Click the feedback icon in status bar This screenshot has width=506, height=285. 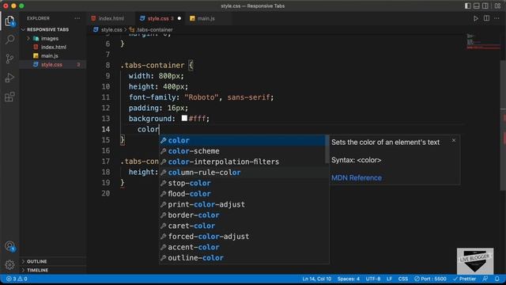point(485,279)
